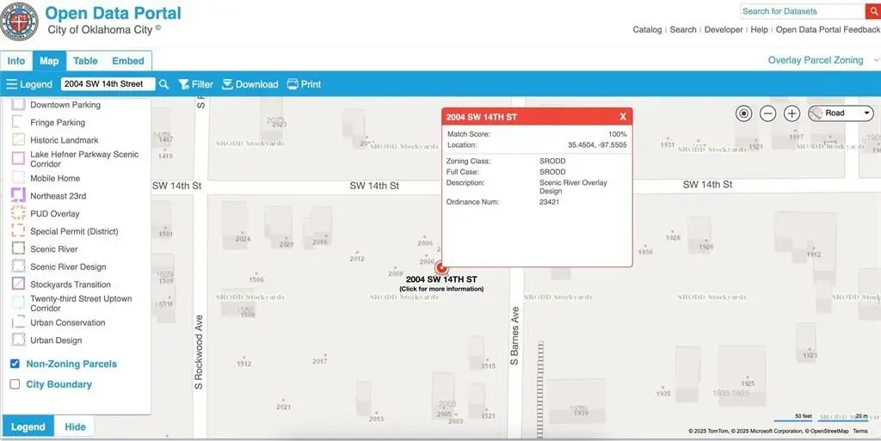Click the locate-me target icon on map
This screenshot has height=441, width=881.
pyautogui.click(x=744, y=113)
